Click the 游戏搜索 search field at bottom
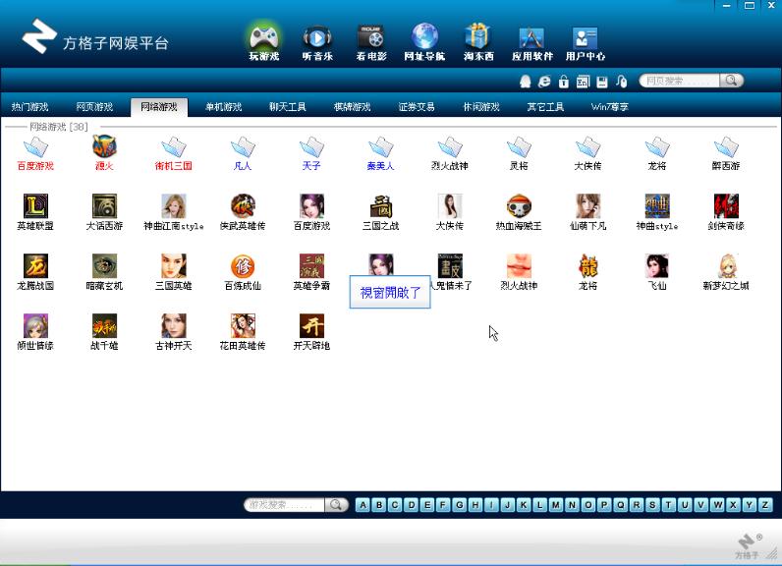This screenshot has width=782, height=566. tap(285, 505)
